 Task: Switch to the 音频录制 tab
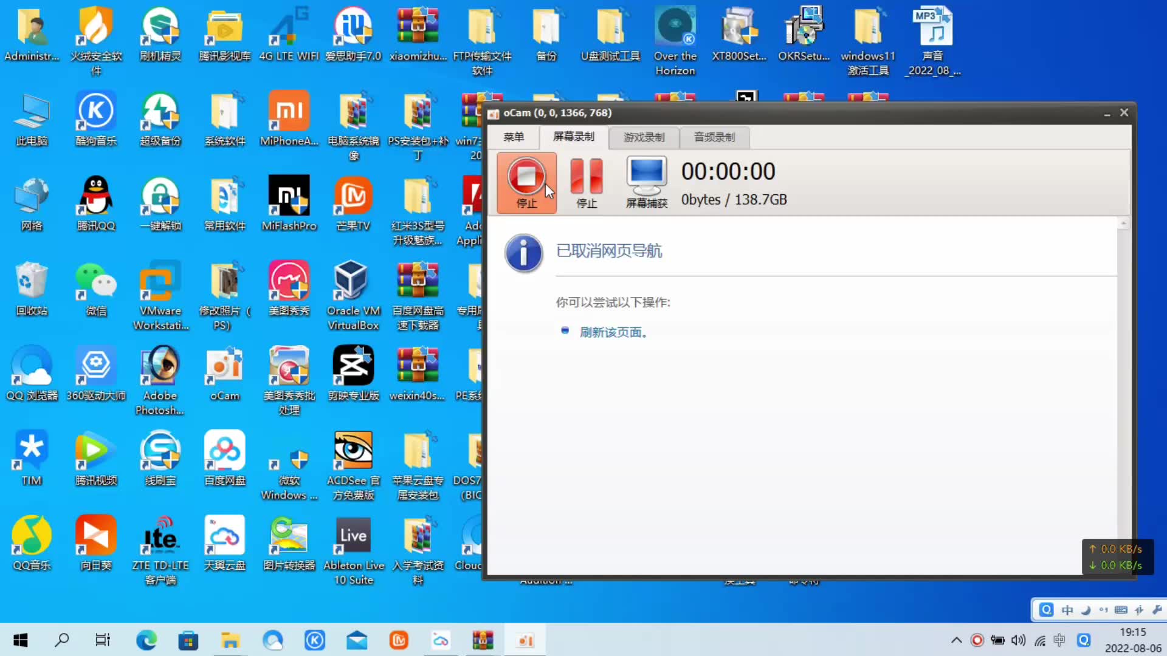click(714, 137)
